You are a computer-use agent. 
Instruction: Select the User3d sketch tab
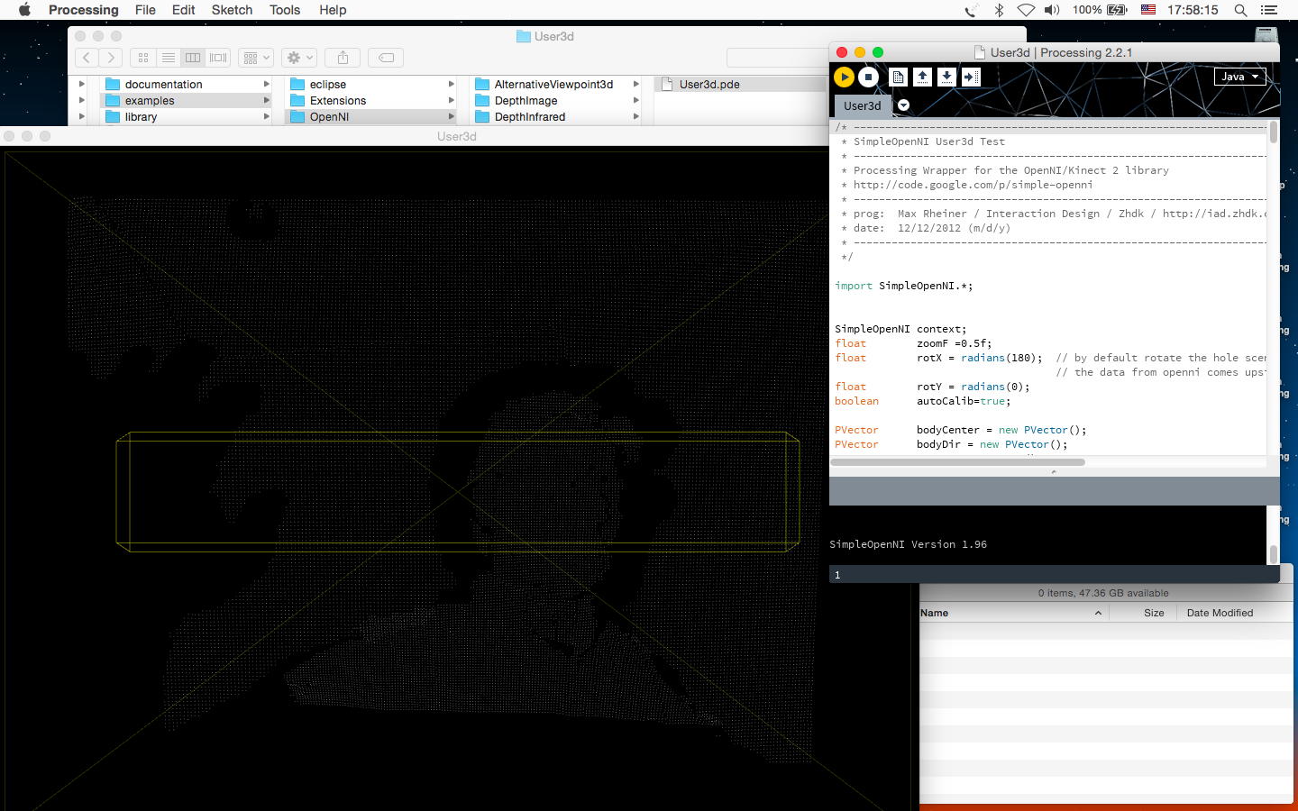[863, 105]
